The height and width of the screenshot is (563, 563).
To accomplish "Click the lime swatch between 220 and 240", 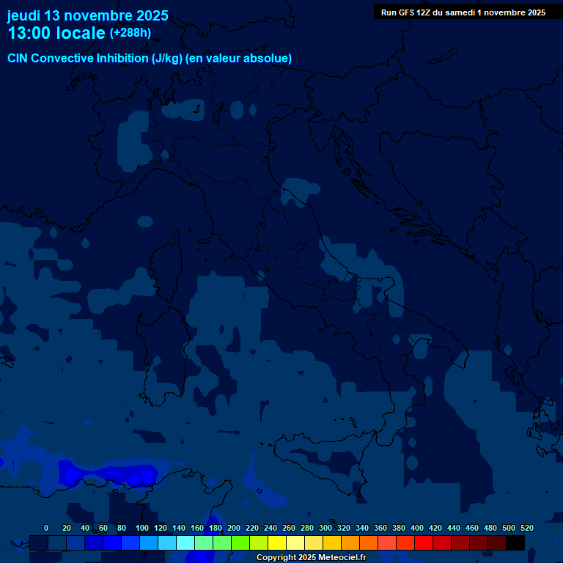I will (259, 542).
